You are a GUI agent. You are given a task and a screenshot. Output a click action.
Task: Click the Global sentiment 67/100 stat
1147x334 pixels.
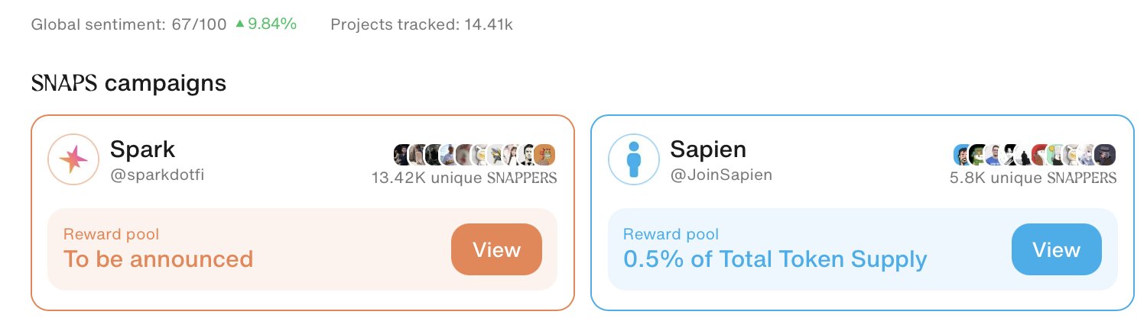coord(128,24)
